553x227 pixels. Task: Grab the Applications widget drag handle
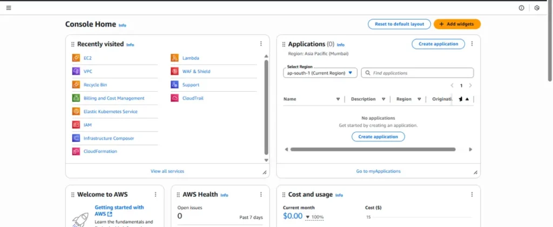(284, 44)
